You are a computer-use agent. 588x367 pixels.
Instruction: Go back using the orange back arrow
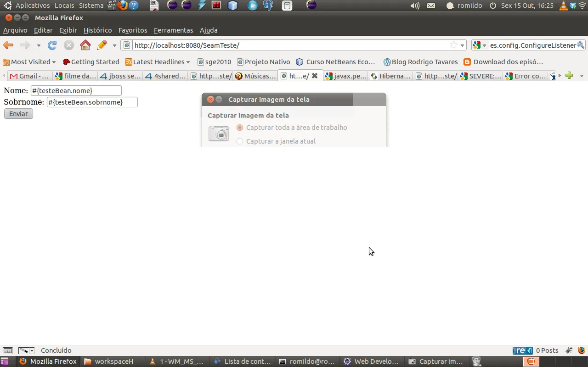click(x=8, y=45)
